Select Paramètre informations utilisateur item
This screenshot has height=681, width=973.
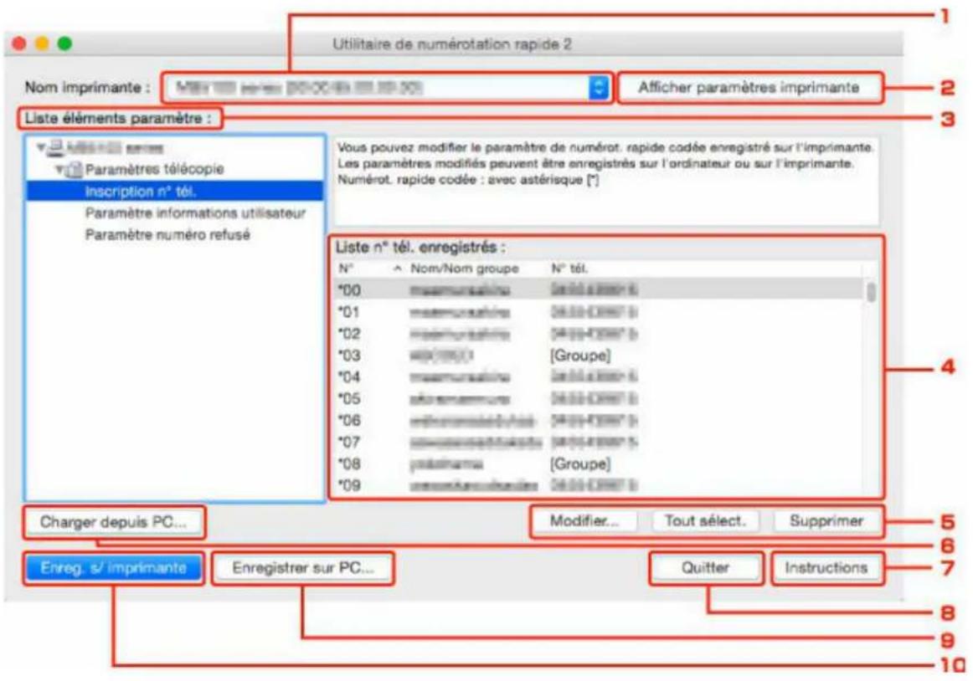pyautogui.click(x=195, y=212)
